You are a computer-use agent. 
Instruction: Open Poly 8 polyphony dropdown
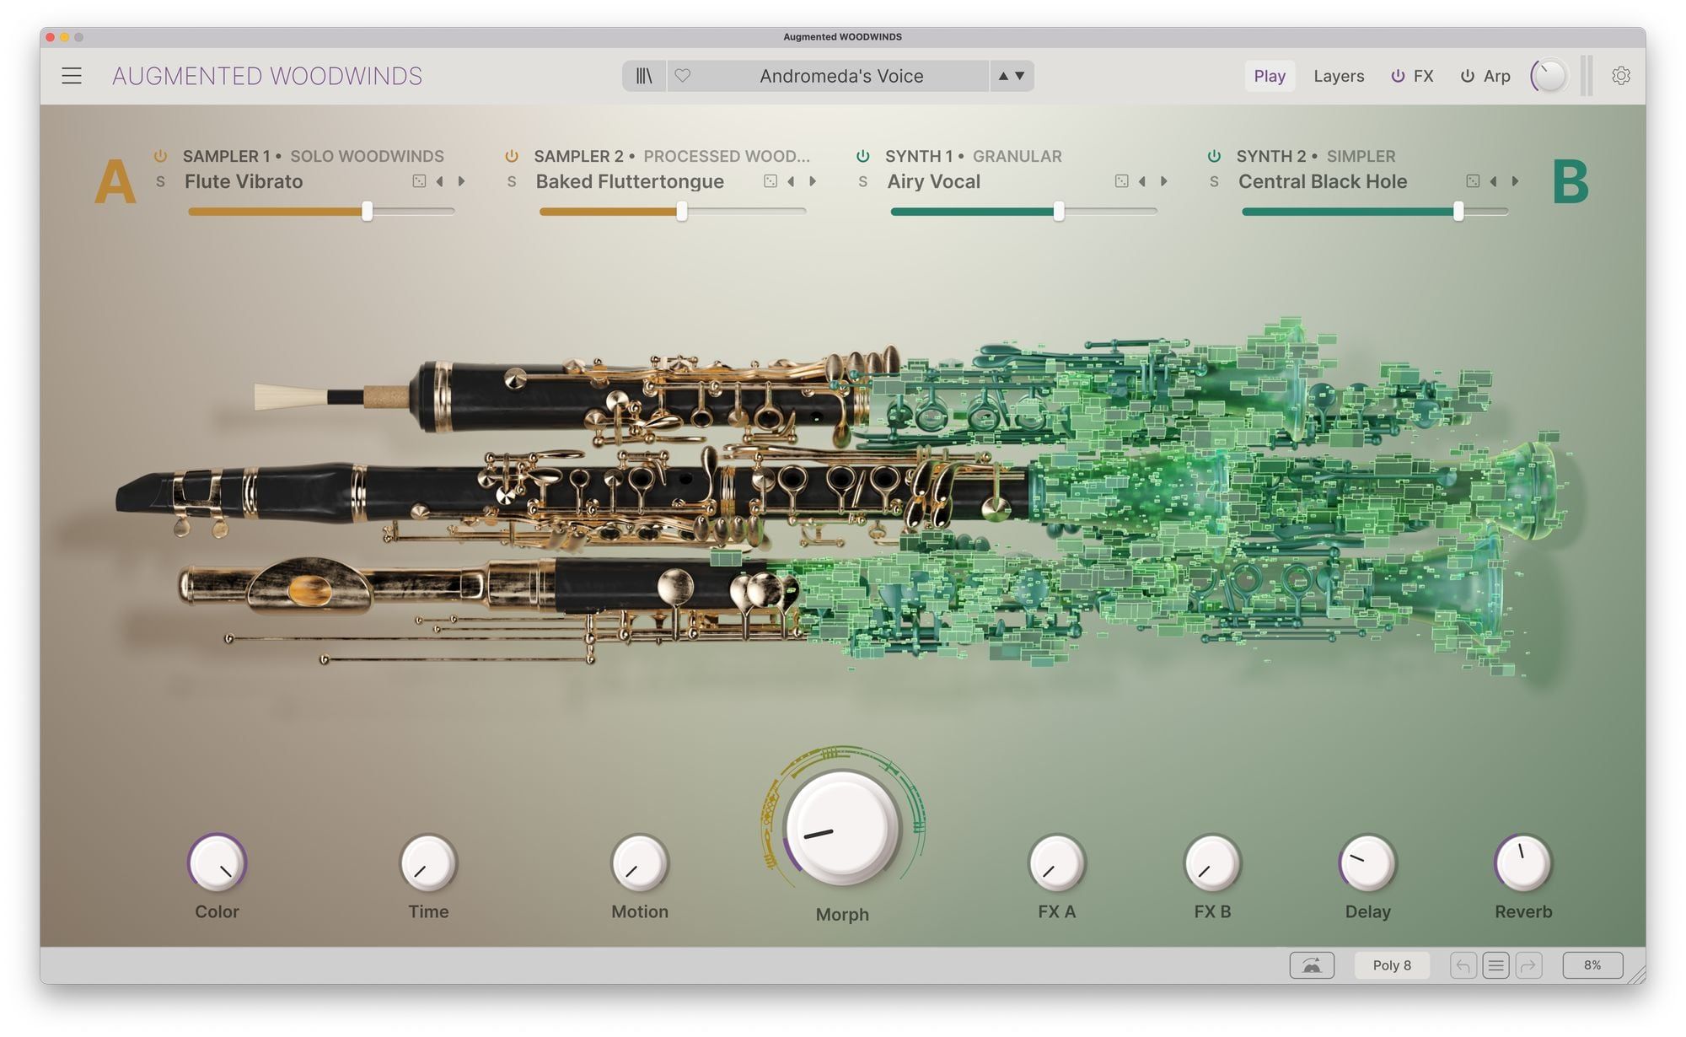point(1391,965)
